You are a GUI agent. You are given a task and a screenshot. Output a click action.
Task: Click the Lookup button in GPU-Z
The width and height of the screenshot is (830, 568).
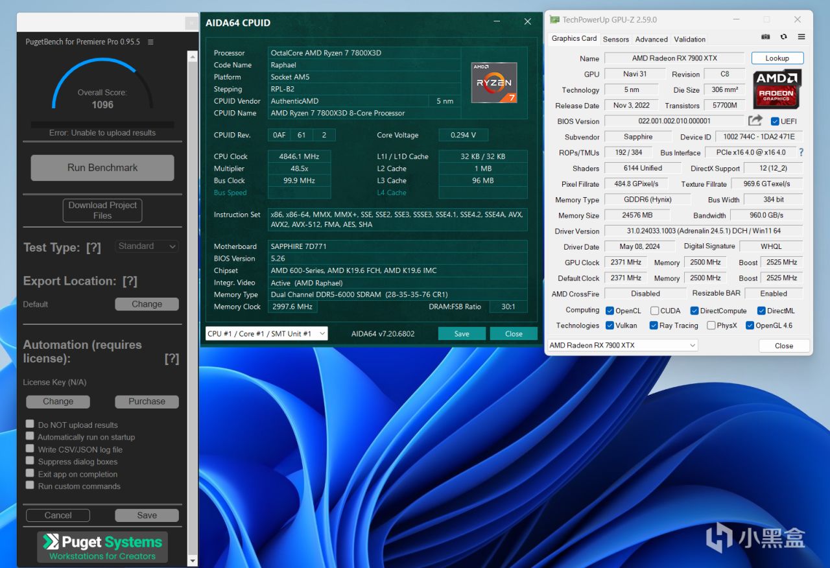[x=777, y=58]
